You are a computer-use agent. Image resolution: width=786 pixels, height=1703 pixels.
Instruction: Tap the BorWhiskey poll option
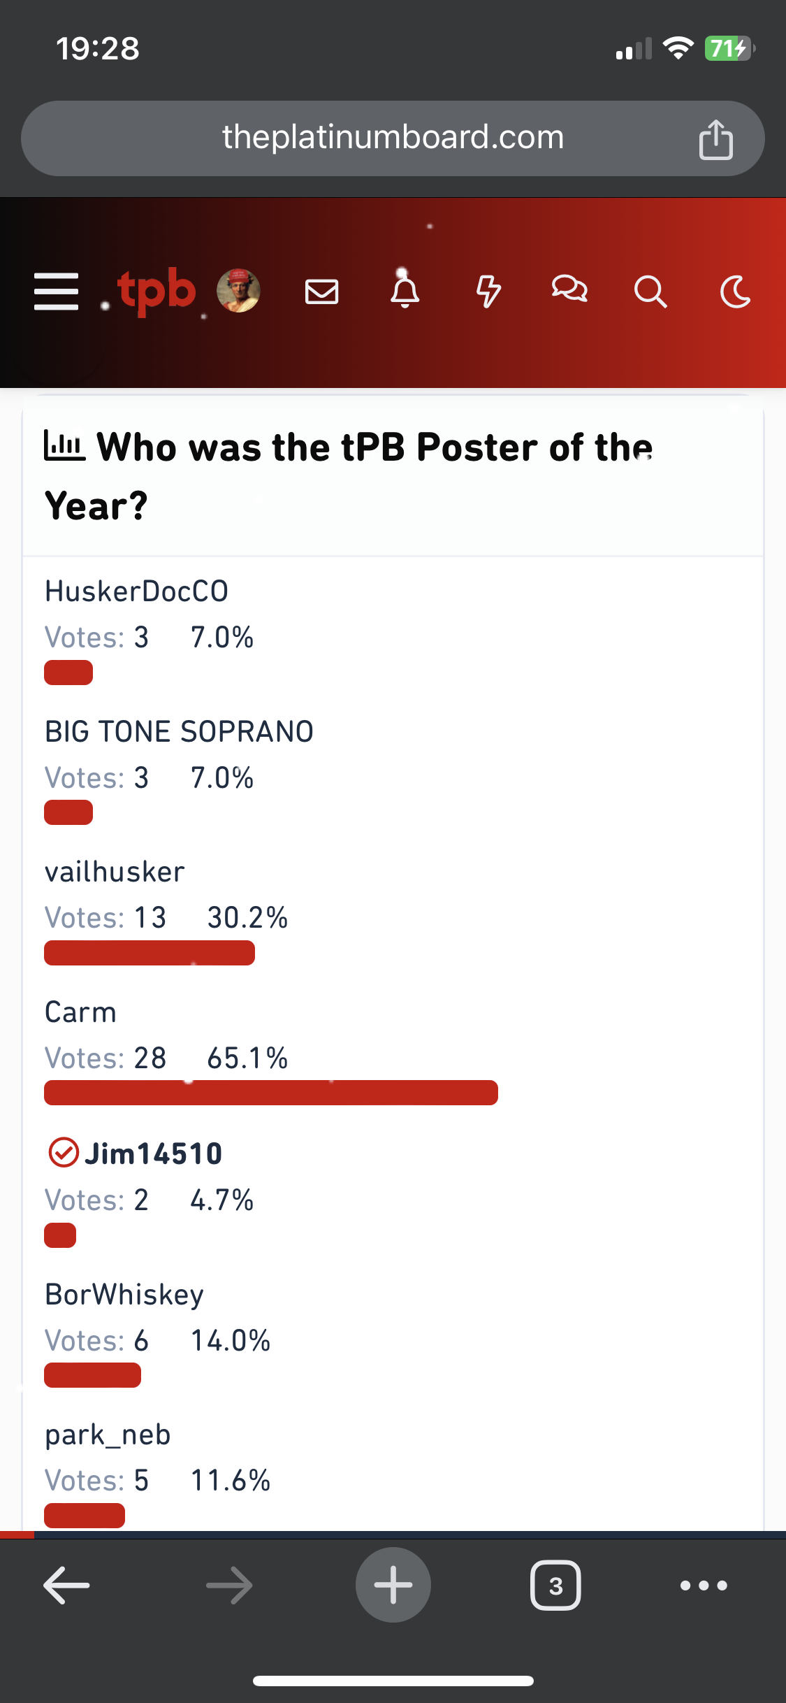(x=124, y=1295)
